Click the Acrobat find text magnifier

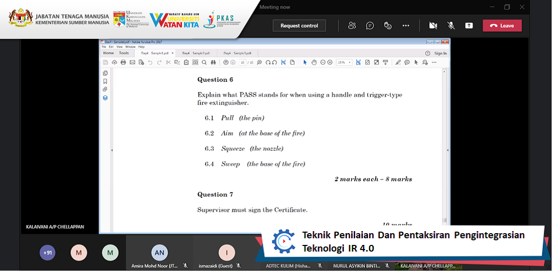tap(203, 62)
